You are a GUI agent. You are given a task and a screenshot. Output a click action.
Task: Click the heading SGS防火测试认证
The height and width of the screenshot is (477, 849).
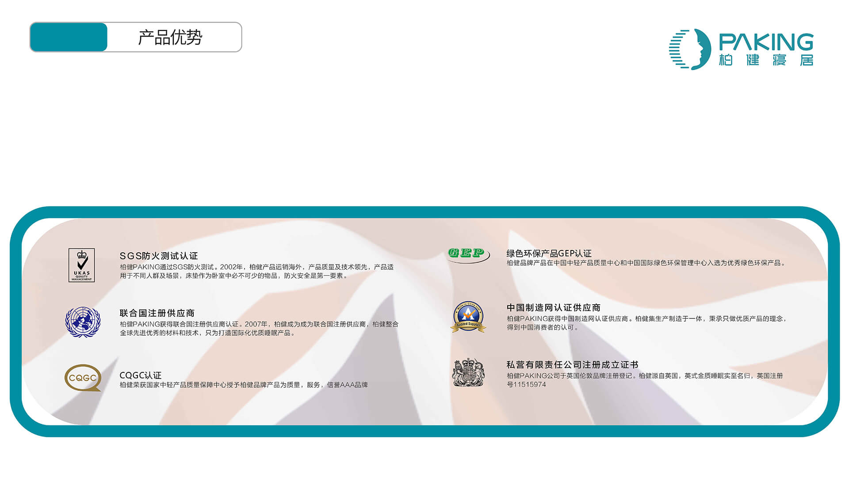(159, 256)
